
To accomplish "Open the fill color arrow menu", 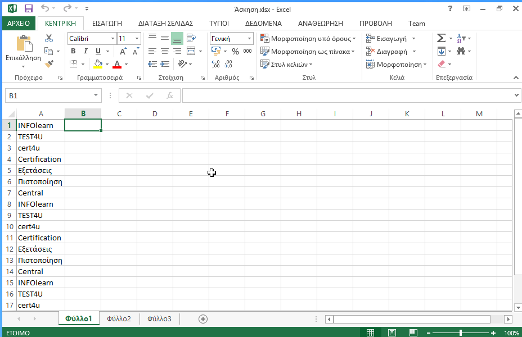I will point(107,64).
